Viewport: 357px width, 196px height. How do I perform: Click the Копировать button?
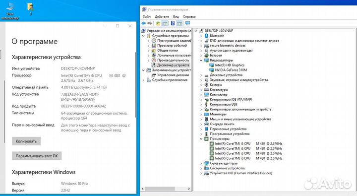point(26,141)
